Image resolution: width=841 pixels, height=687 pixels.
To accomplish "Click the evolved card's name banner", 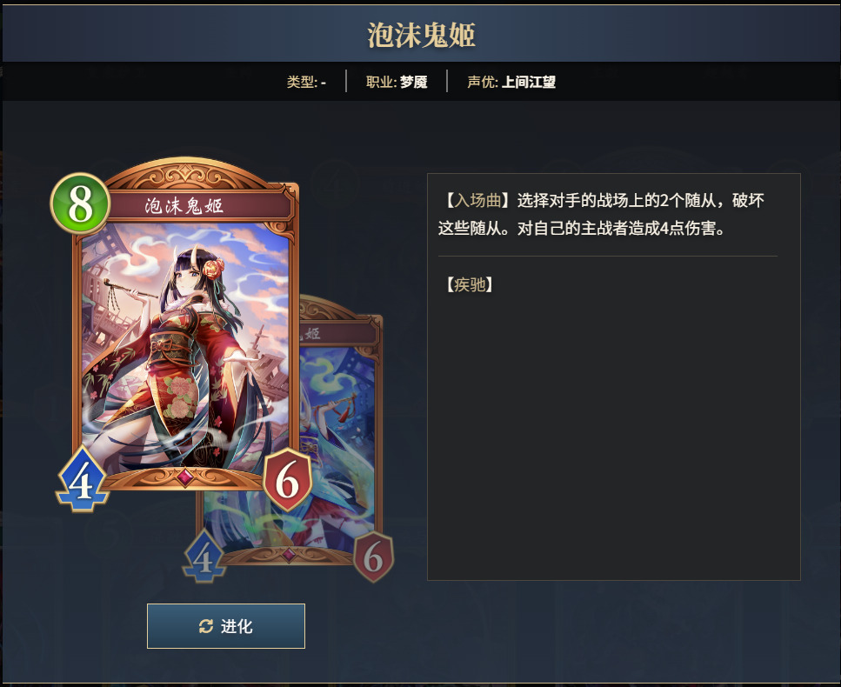I will point(338,334).
